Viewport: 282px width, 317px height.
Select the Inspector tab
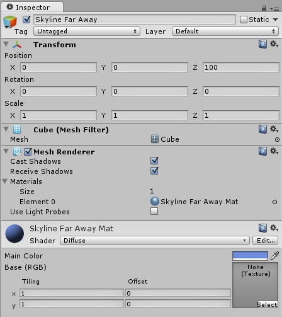(32, 8)
